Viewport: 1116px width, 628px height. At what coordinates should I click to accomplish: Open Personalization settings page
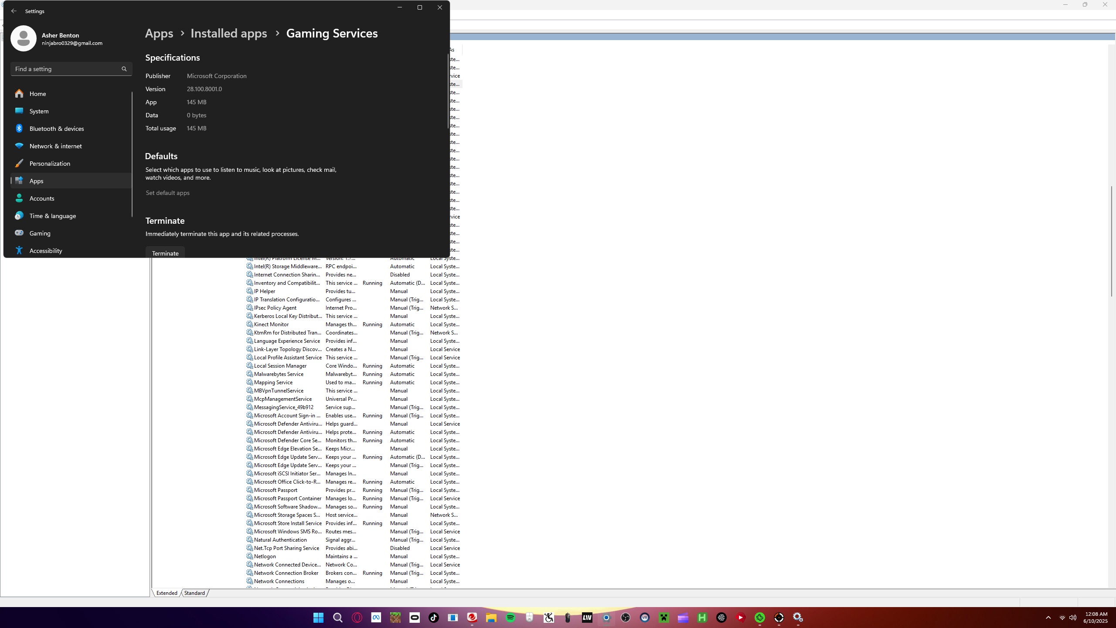(x=50, y=164)
